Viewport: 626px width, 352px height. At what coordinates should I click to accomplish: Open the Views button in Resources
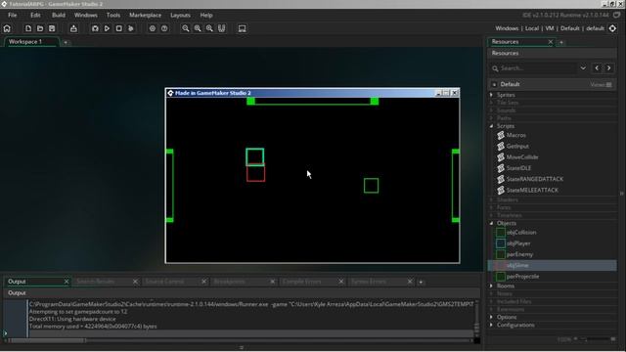tap(601, 85)
